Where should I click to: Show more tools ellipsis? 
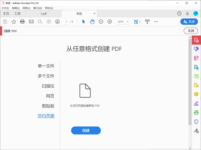point(156,21)
